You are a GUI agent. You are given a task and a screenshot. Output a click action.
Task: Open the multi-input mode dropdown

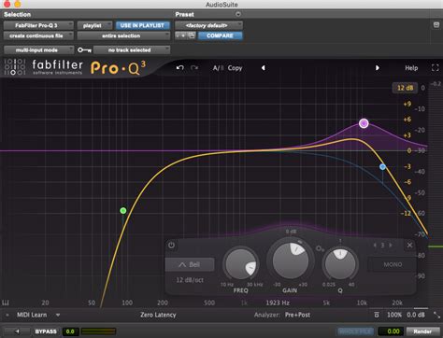(x=38, y=49)
